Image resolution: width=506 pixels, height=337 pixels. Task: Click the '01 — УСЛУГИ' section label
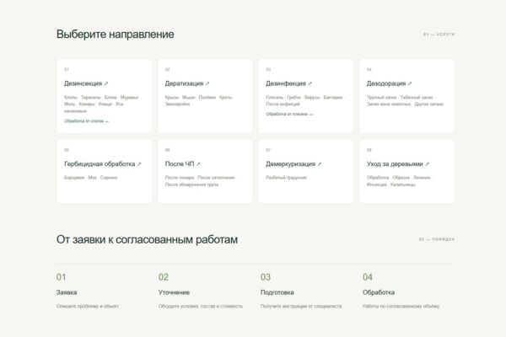439,35
